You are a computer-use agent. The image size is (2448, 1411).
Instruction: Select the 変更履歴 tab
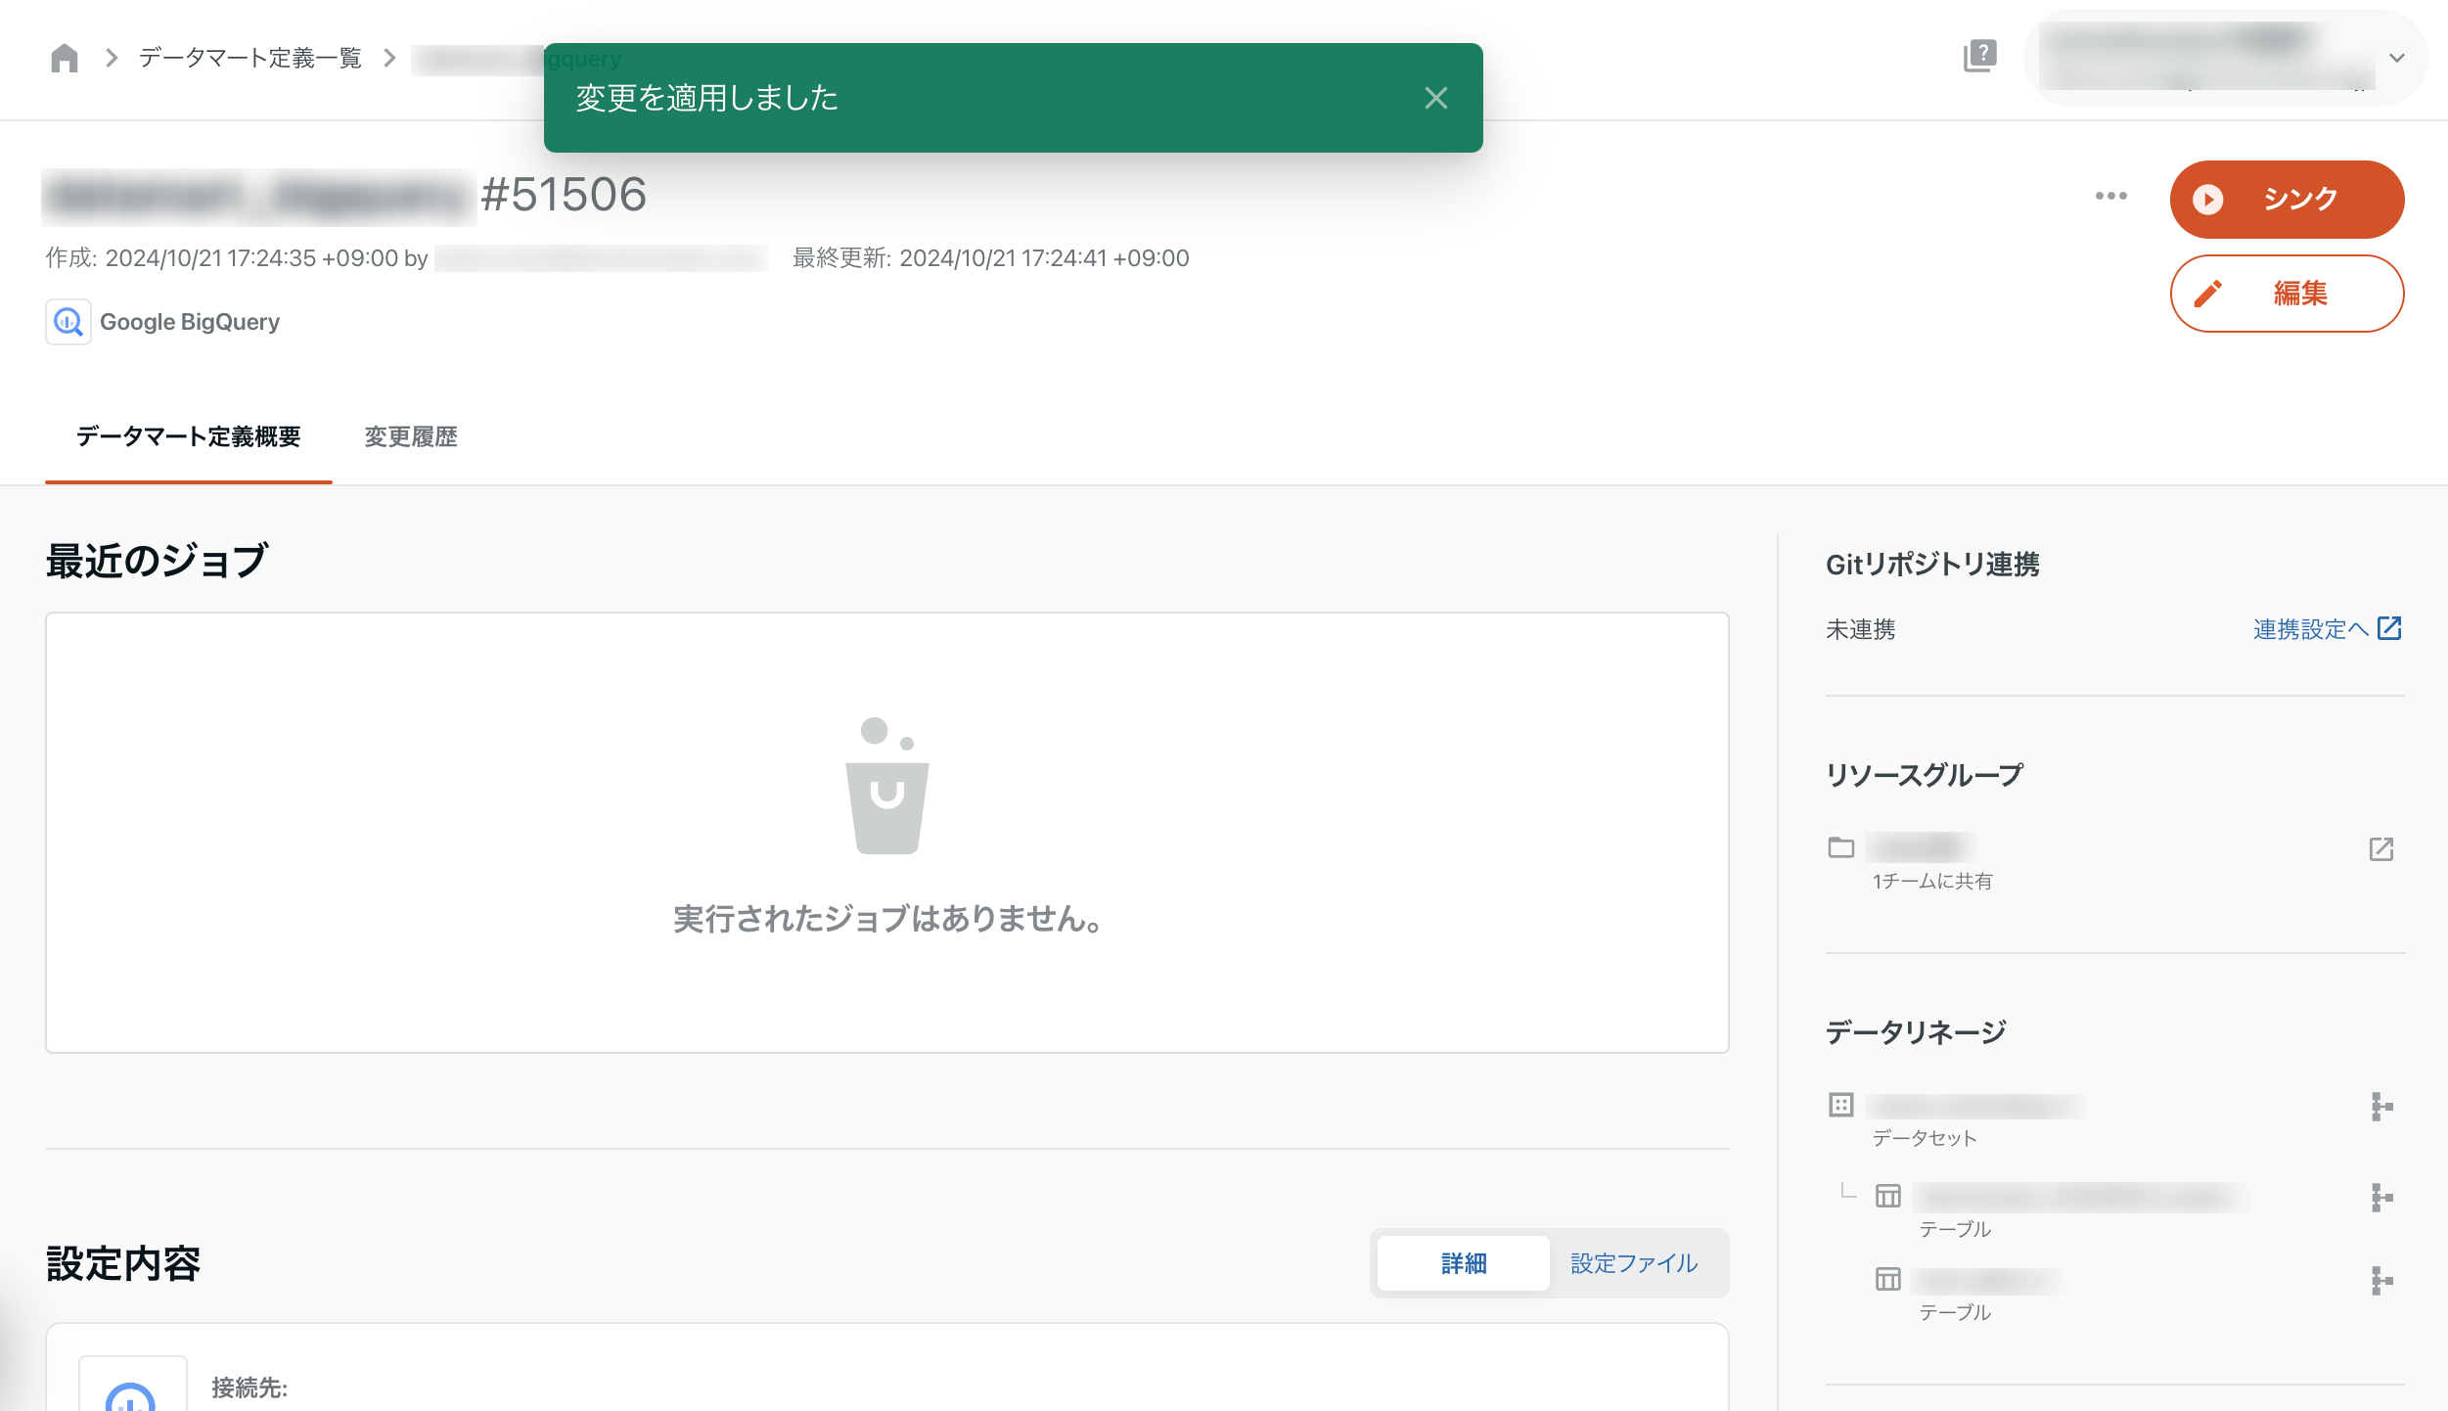pos(412,437)
